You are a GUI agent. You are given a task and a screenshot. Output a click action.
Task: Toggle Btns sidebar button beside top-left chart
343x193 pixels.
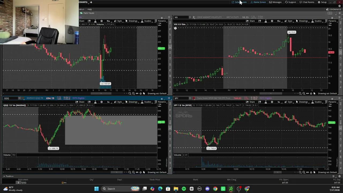(170, 41)
